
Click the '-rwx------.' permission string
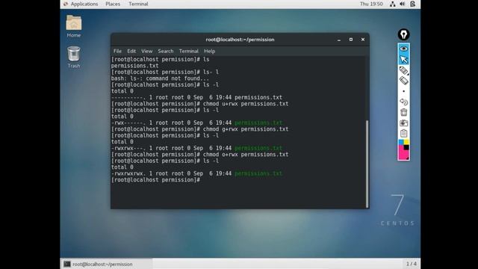(128, 123)
